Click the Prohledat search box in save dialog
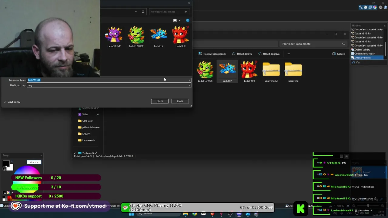The height and width of the screenshot is (218, 388). pyautogui.click(x=170, y=12)
